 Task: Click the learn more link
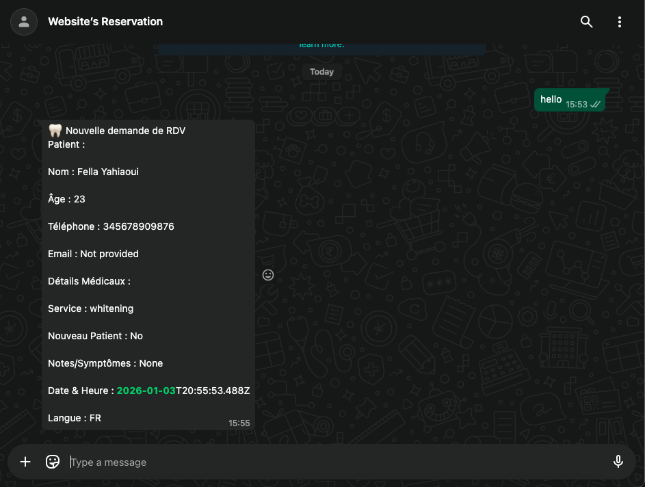coord(321,44)
